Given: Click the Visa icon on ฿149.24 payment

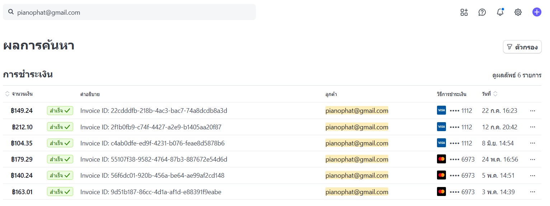Looking at the screenshot, I should pos(441,111).
